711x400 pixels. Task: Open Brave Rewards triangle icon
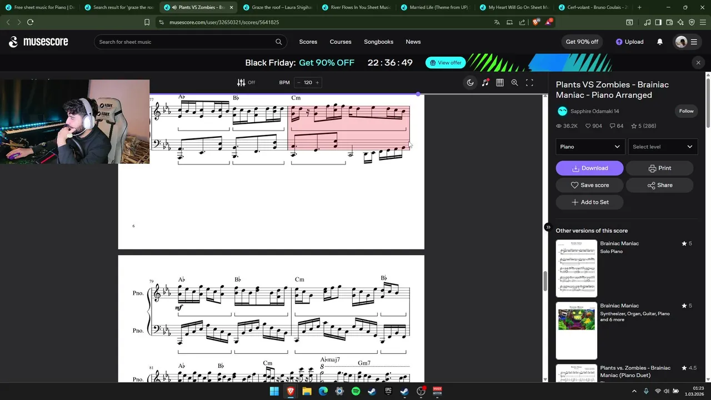[549, 22]
